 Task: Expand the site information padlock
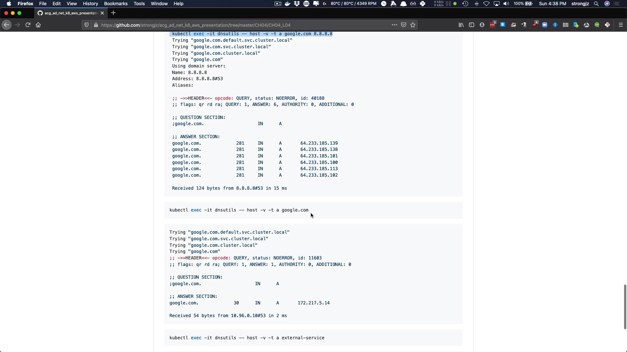(x=96, y=25)
